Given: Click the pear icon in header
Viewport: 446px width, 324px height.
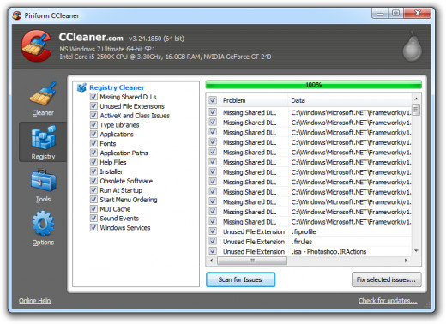Looking at the screenshot, I should click(412, 46).
